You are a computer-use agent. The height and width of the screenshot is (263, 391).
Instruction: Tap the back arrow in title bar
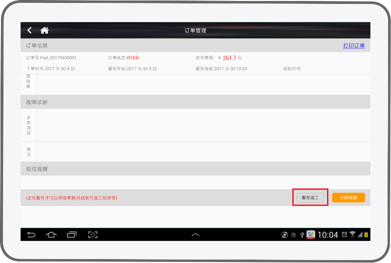click(x=30, y=30)
